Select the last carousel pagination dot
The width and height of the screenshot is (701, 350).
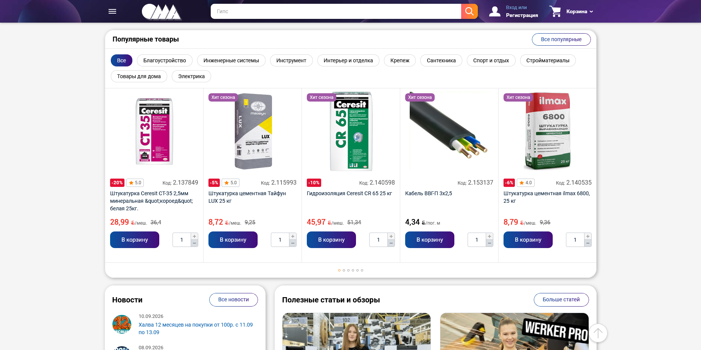click(x=362, y=270)
